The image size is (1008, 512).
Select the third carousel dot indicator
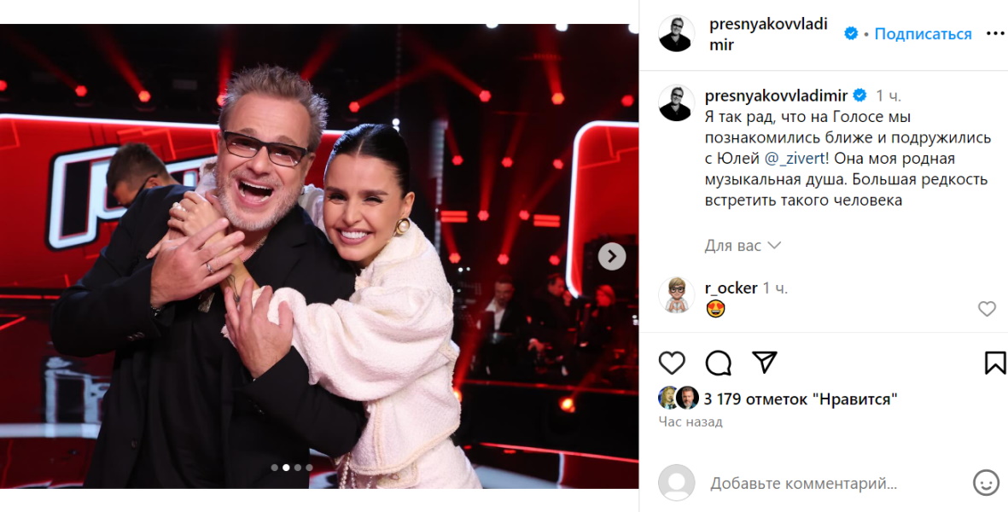coord(298,468)
